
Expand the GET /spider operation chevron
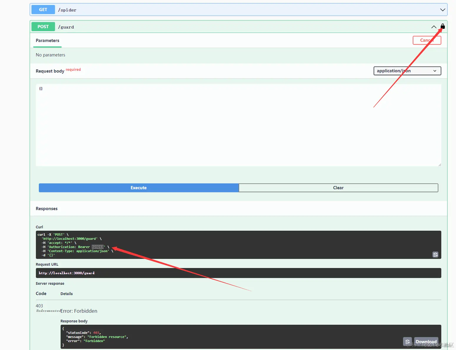[x=442, y=10]
